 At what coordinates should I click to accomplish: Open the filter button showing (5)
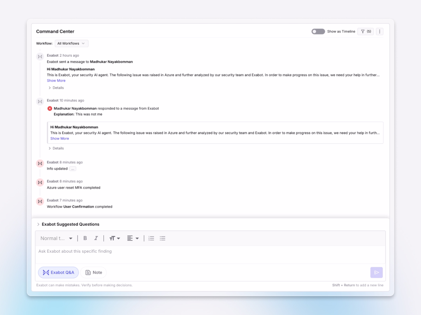(x=366, y=31)
